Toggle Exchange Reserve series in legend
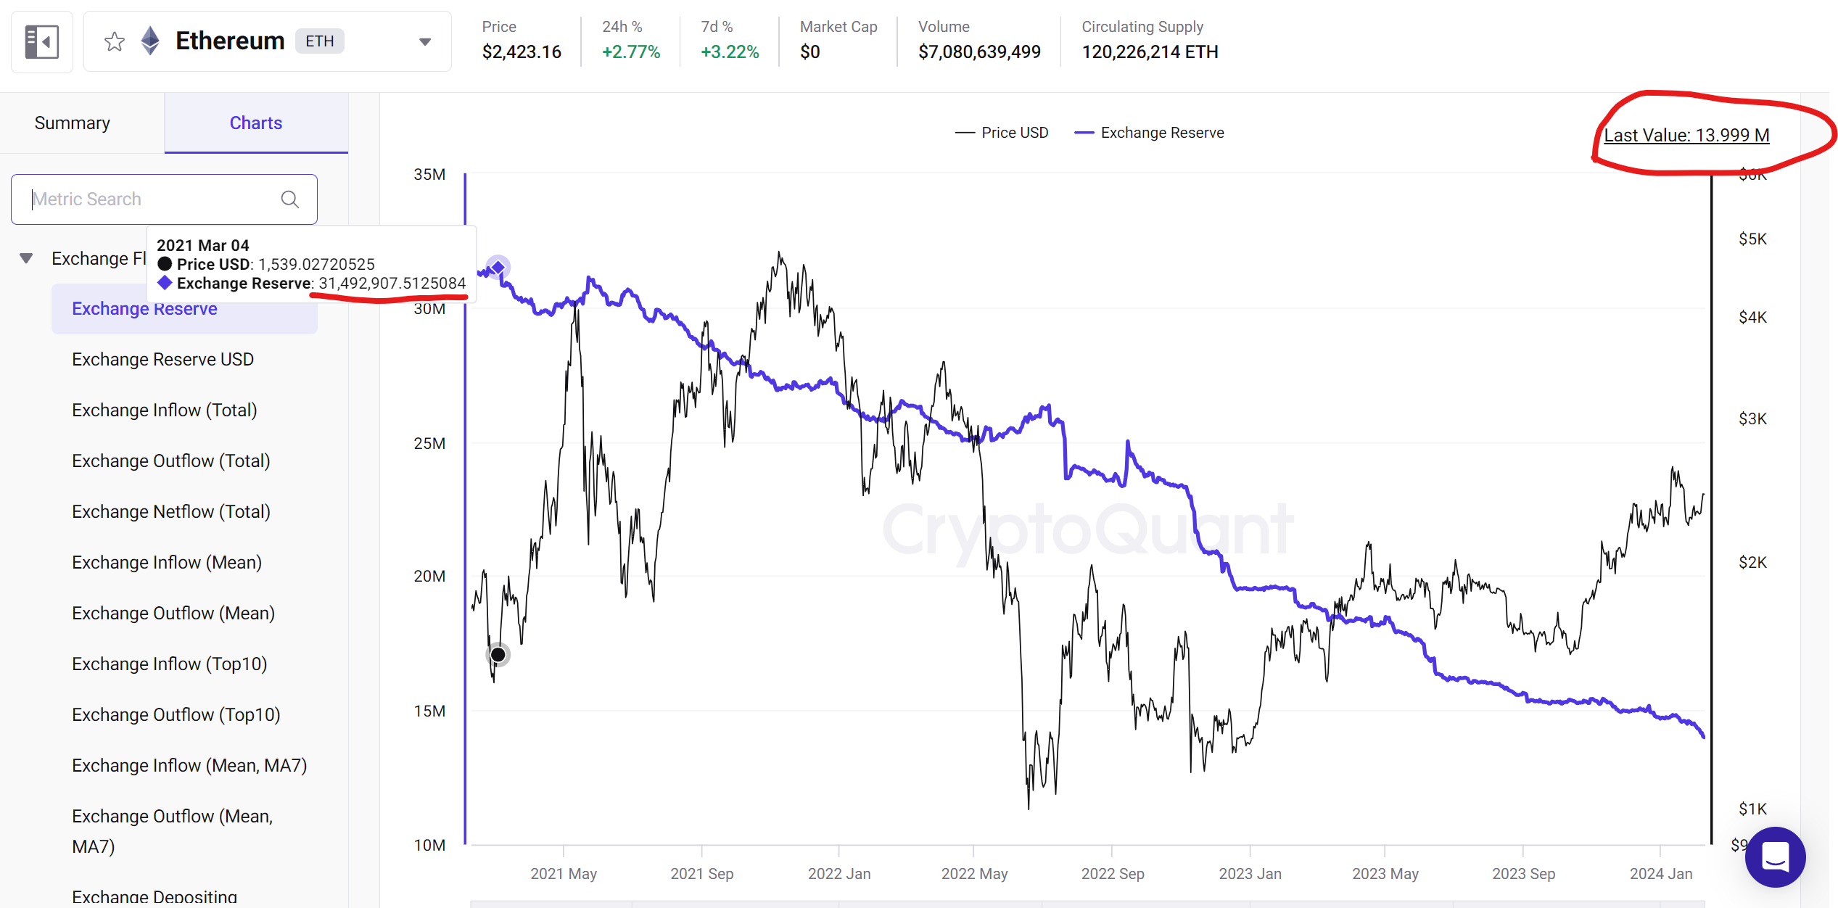The width and height of the screenshot is (1838, 908). (x=1149, y=133)
